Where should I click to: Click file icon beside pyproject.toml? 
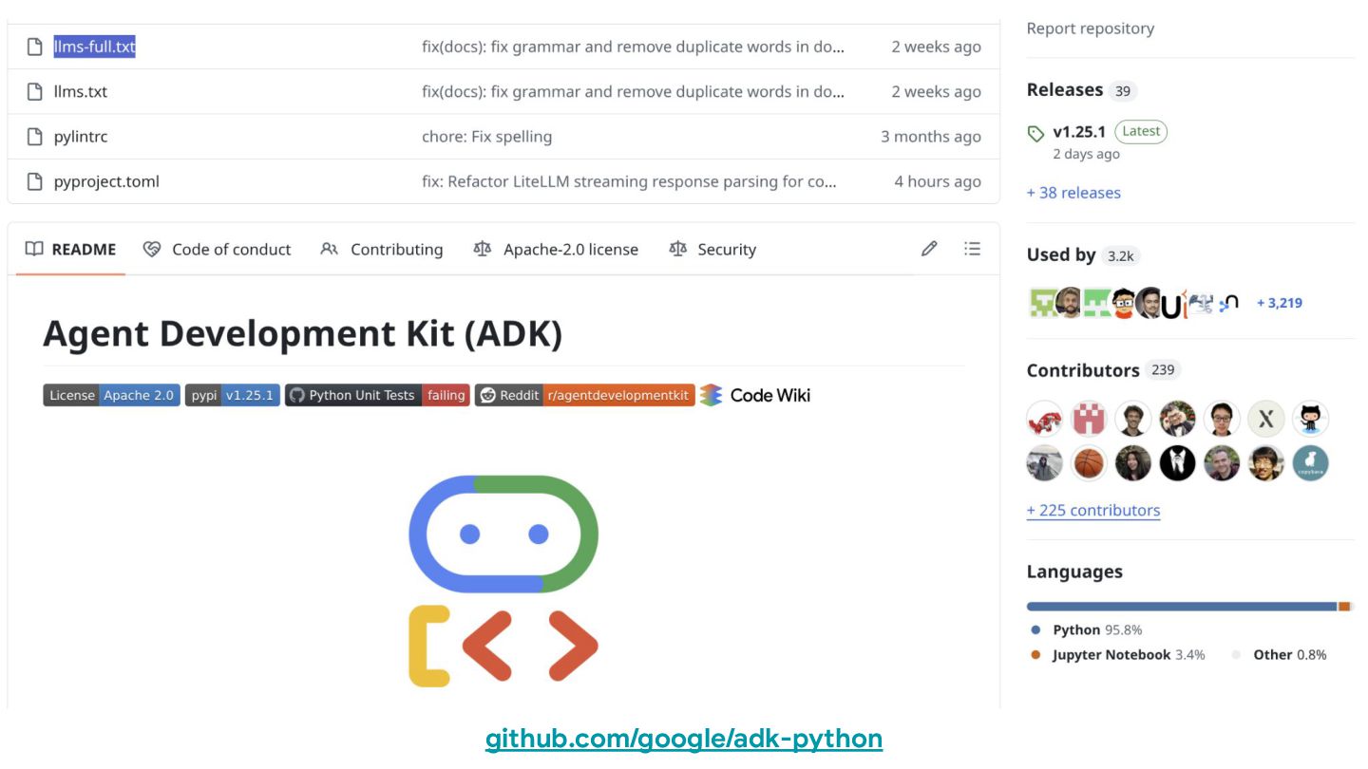tap(35, 181)
